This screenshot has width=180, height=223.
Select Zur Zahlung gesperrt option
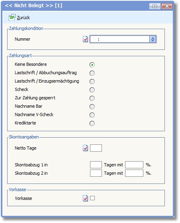(92, 99)
